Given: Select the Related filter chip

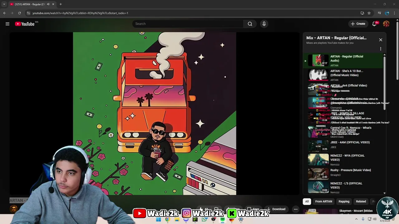Looking at the screenshot, I should (x=361, y=201).
